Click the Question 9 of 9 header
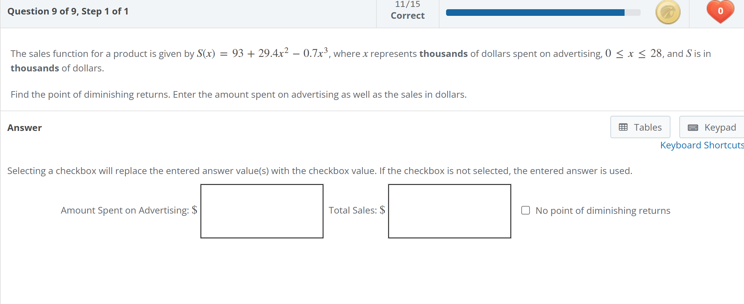The image size is (744, 304). click(67, 11)
